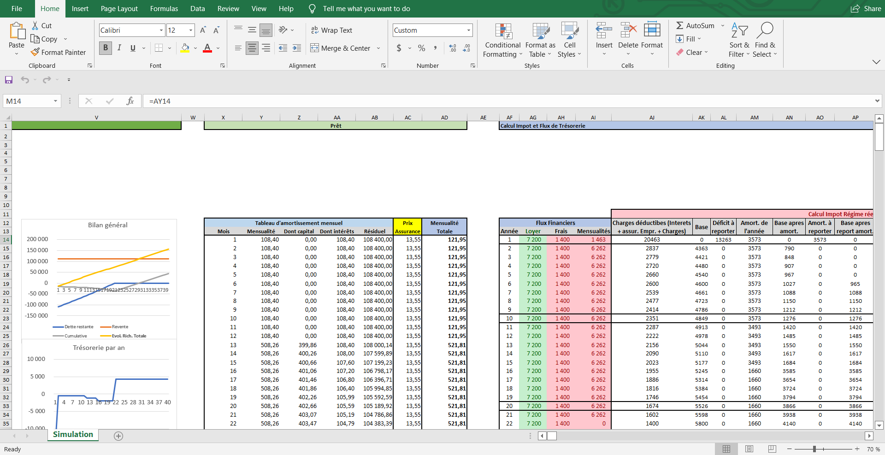Viewport: 885px width, 455px height.
Task: Expand the Custom number format dropdown
Action: 469,30
